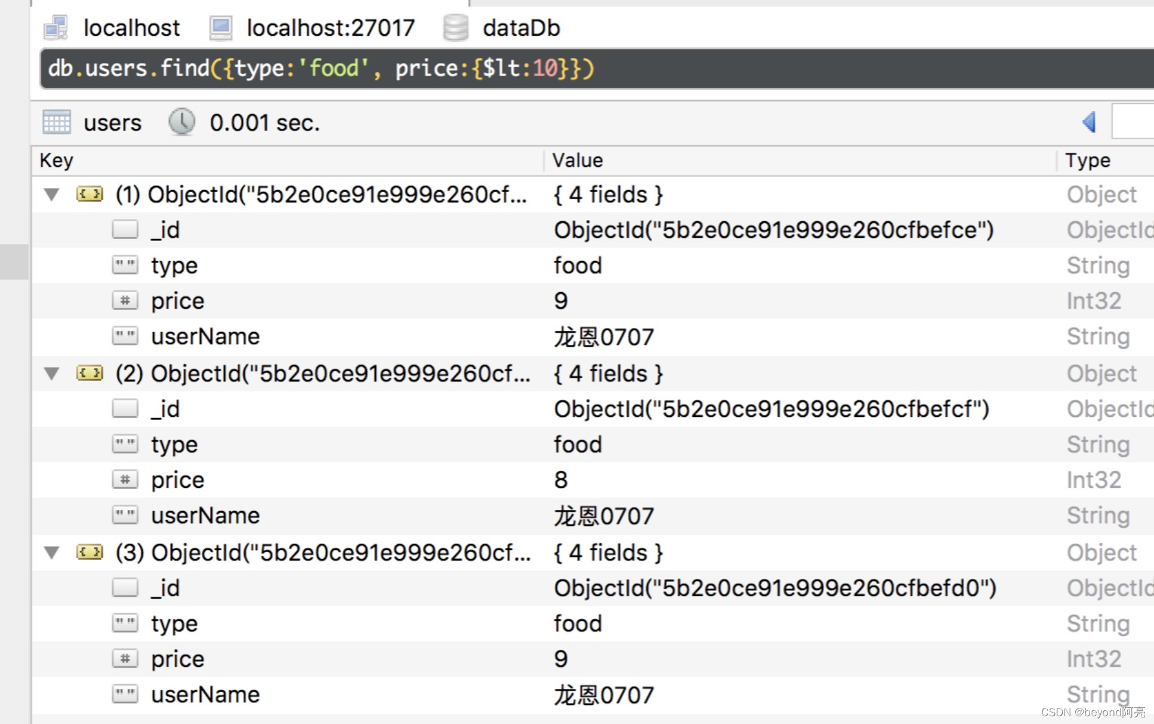Collapse document (2) using its triangle
The width and height of the screenshot is (1154, 724).
pyautogui.click(x=51, y=373)
